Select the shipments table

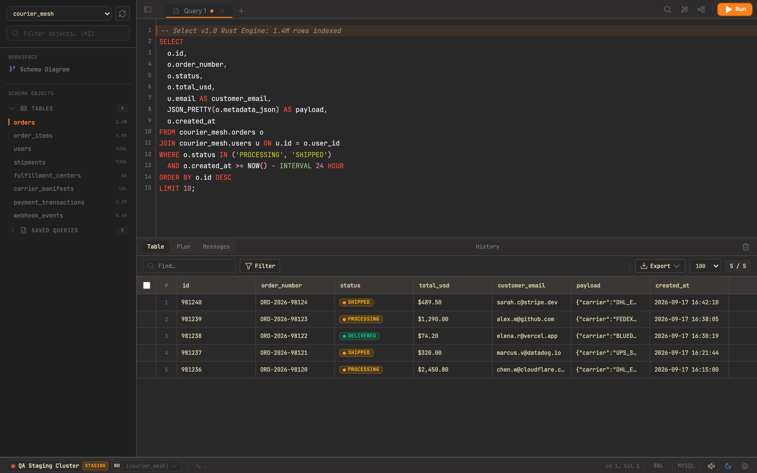pyautogui.click(x=68, y=162)
